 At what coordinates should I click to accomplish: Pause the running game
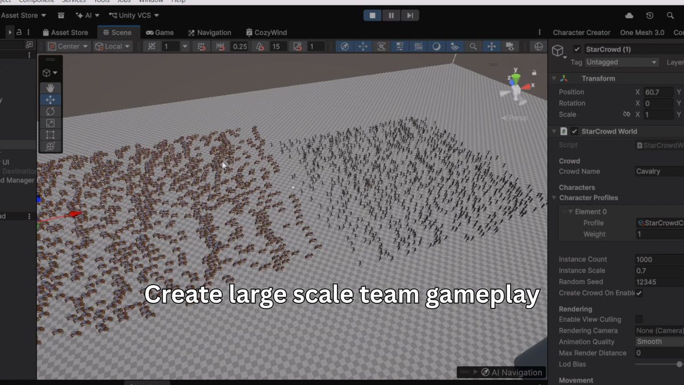(391, 15)
